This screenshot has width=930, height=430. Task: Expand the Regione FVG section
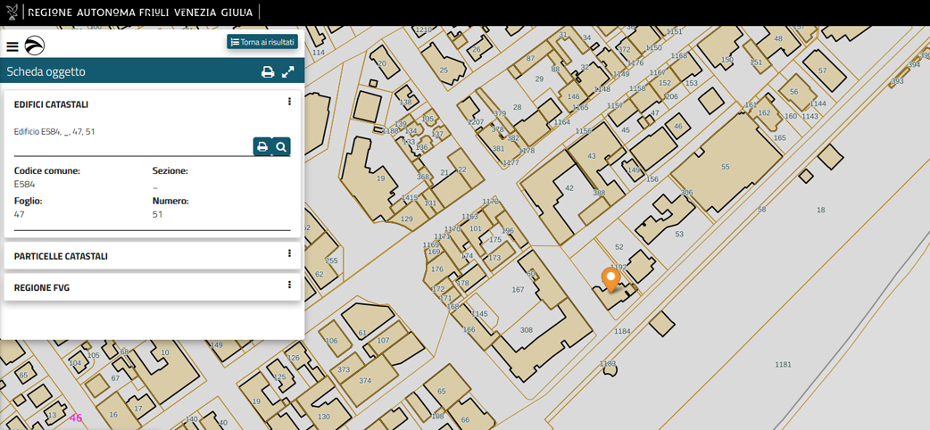point(42,288)
